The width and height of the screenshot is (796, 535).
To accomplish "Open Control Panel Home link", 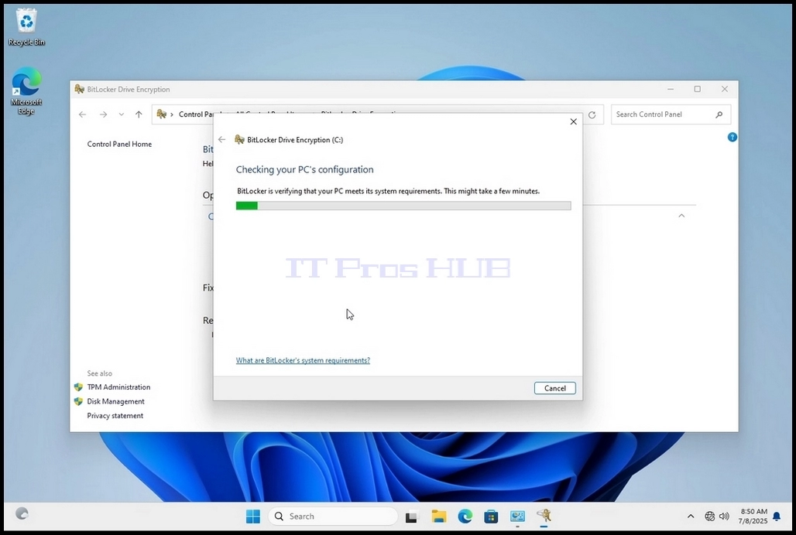I will coord(119,144).
